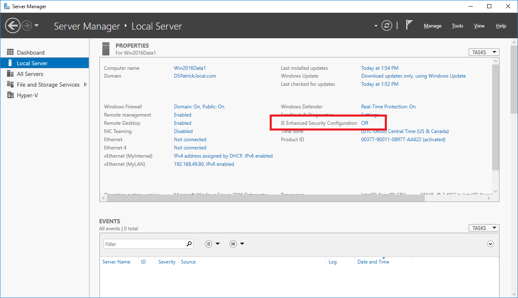Click inside the Events Filter input box
The height and width of the screenshot is (298, 518).
[144, 243]
